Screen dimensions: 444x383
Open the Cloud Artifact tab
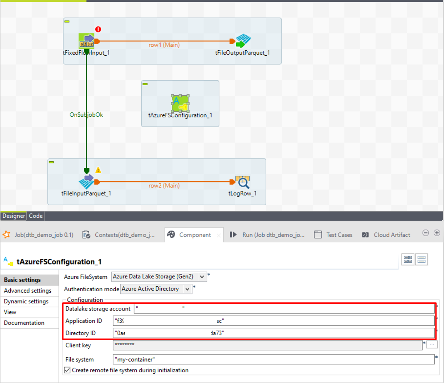pyautogui.click(x=386, y=235)
